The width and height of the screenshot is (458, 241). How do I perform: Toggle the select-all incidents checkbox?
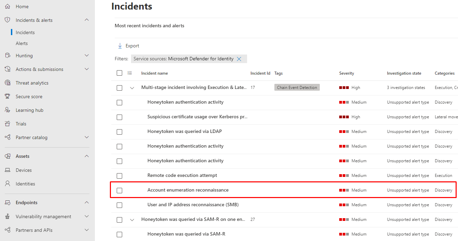pyautogui.click(x=119, y=73)
